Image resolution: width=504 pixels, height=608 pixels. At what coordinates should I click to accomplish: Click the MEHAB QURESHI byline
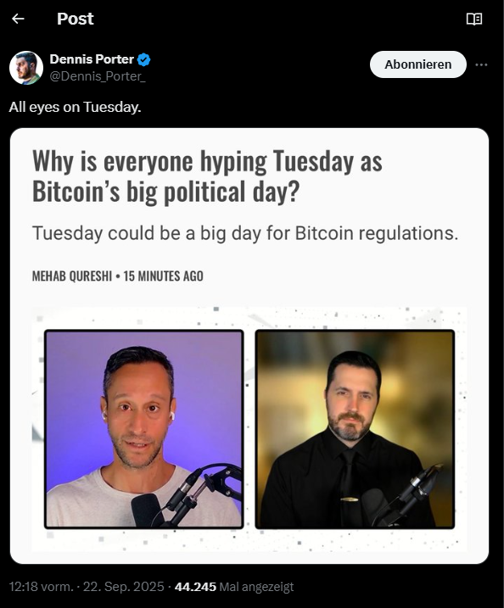coord(72,276)
